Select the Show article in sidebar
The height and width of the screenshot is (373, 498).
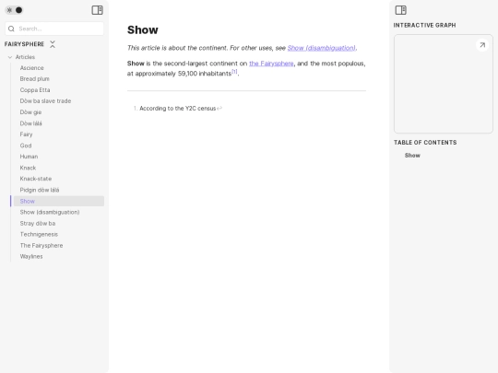pyautogui.click(x=59, y=201)
